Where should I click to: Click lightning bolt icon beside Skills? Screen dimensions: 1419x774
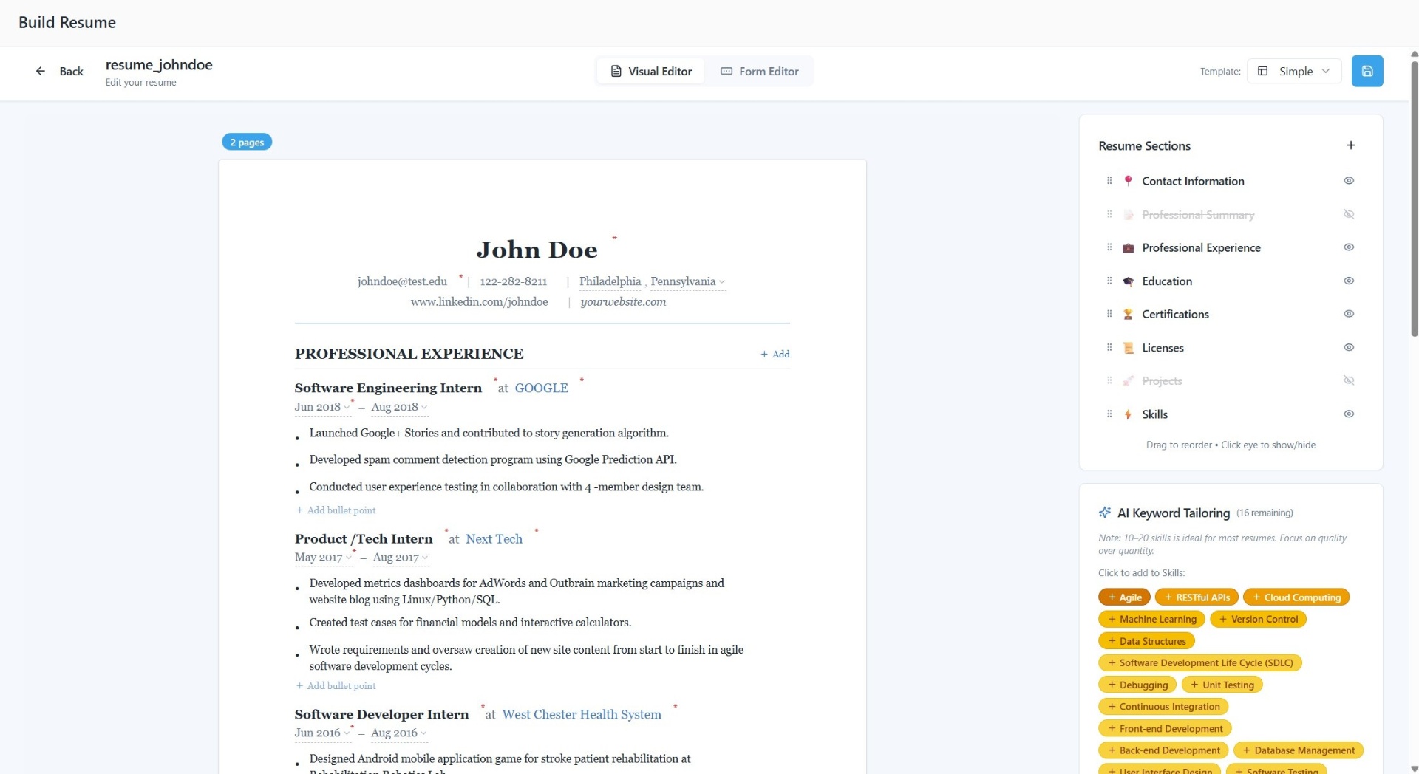(x=1128, y=414)
